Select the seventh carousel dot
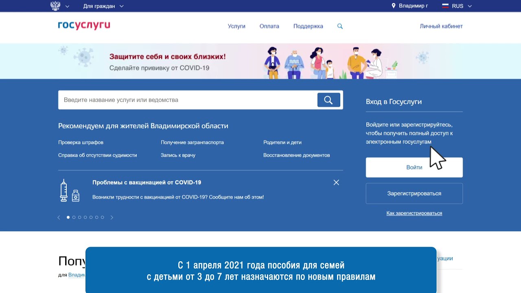Screen dimensions: 521x293 102,217
